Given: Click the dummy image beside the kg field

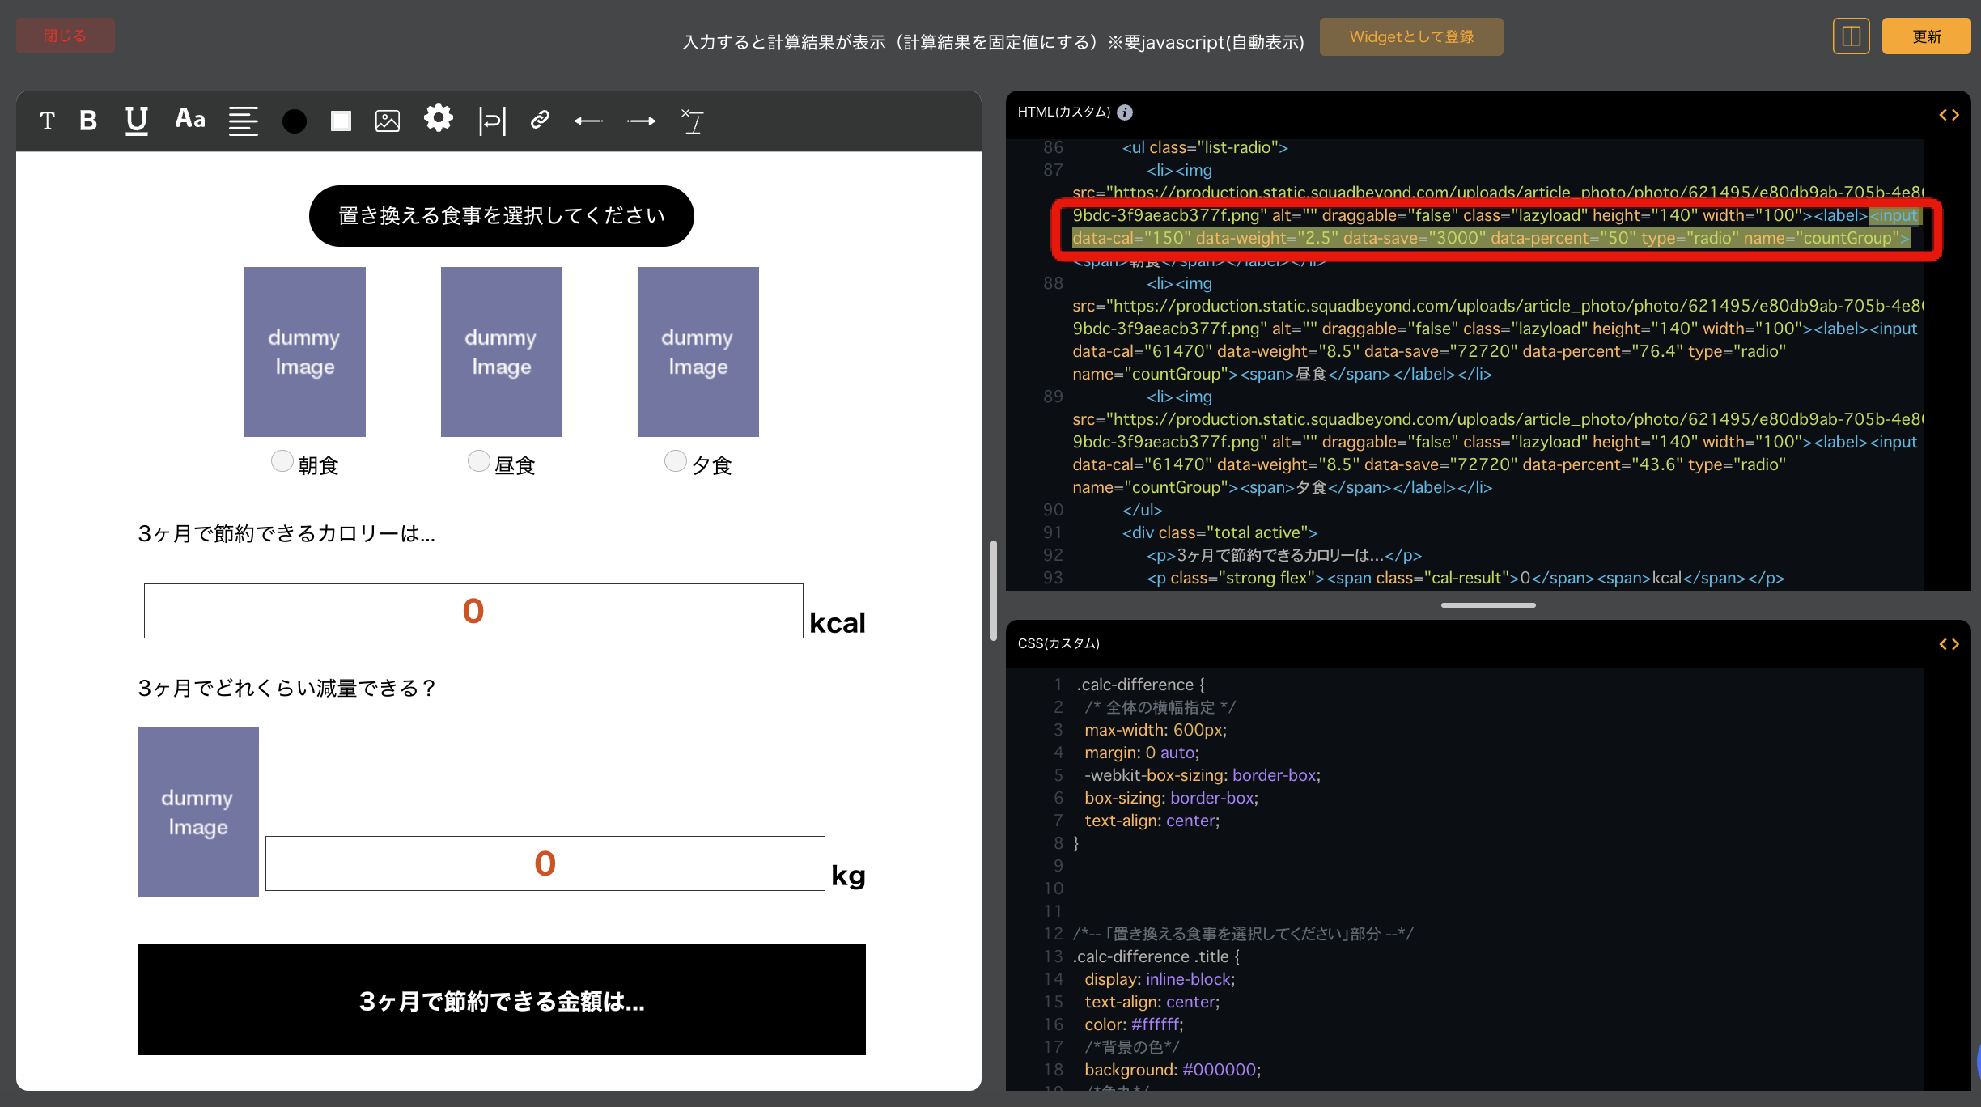Looking at the screenshot, I should point(198,812).
